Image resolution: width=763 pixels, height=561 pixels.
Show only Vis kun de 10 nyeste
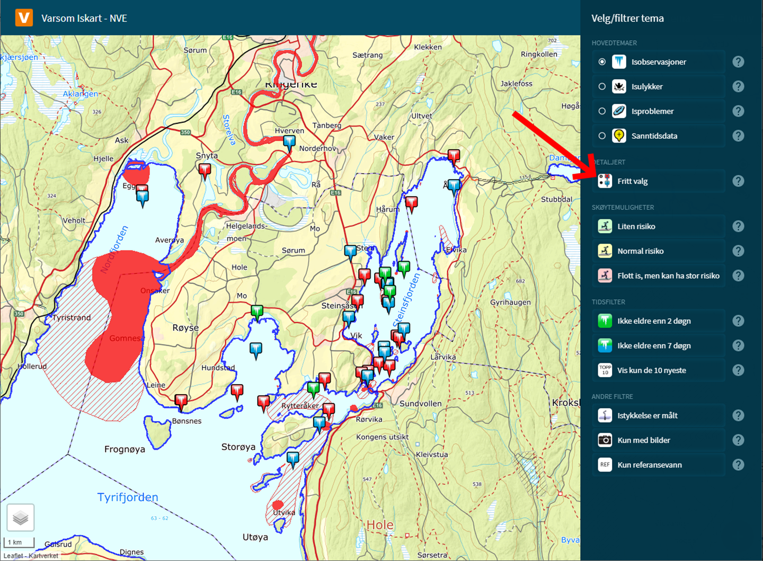click(605, 370)
